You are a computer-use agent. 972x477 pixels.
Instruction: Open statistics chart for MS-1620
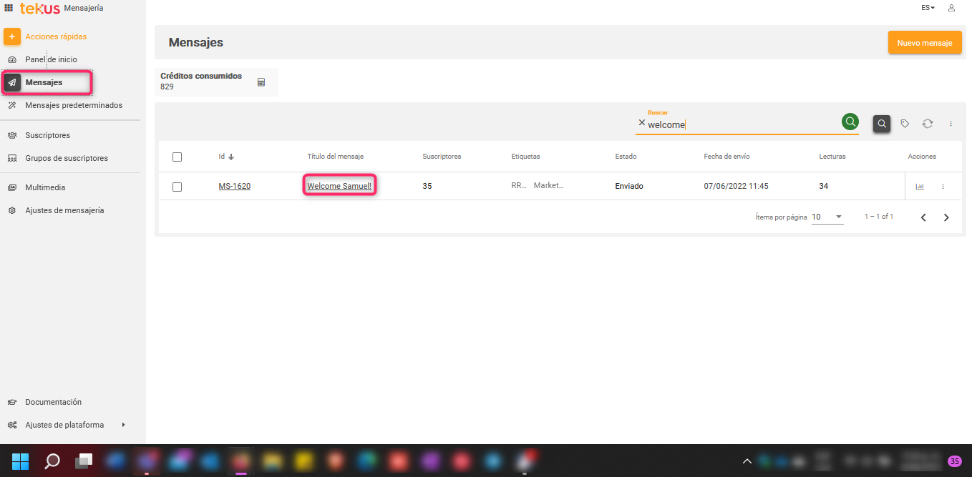920,187
